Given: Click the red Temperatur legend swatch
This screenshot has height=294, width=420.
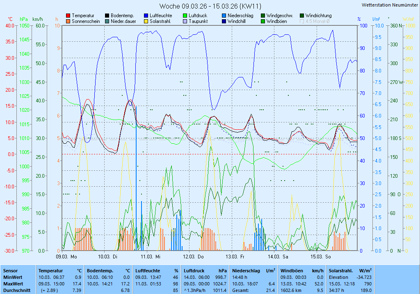Looking at the screenshot, I should tap(68, 16).
